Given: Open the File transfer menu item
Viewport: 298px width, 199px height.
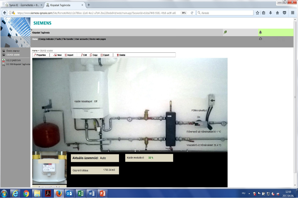Looking at the screenshot, I should 68,39.
